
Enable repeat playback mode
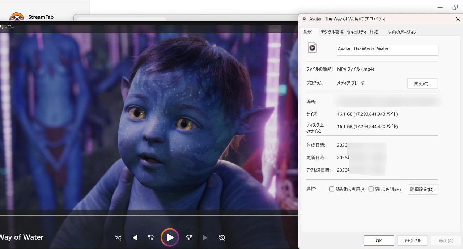221,237
